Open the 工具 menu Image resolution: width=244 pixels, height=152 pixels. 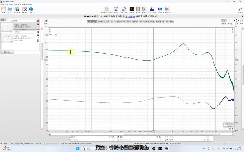(x=6, y=5)
